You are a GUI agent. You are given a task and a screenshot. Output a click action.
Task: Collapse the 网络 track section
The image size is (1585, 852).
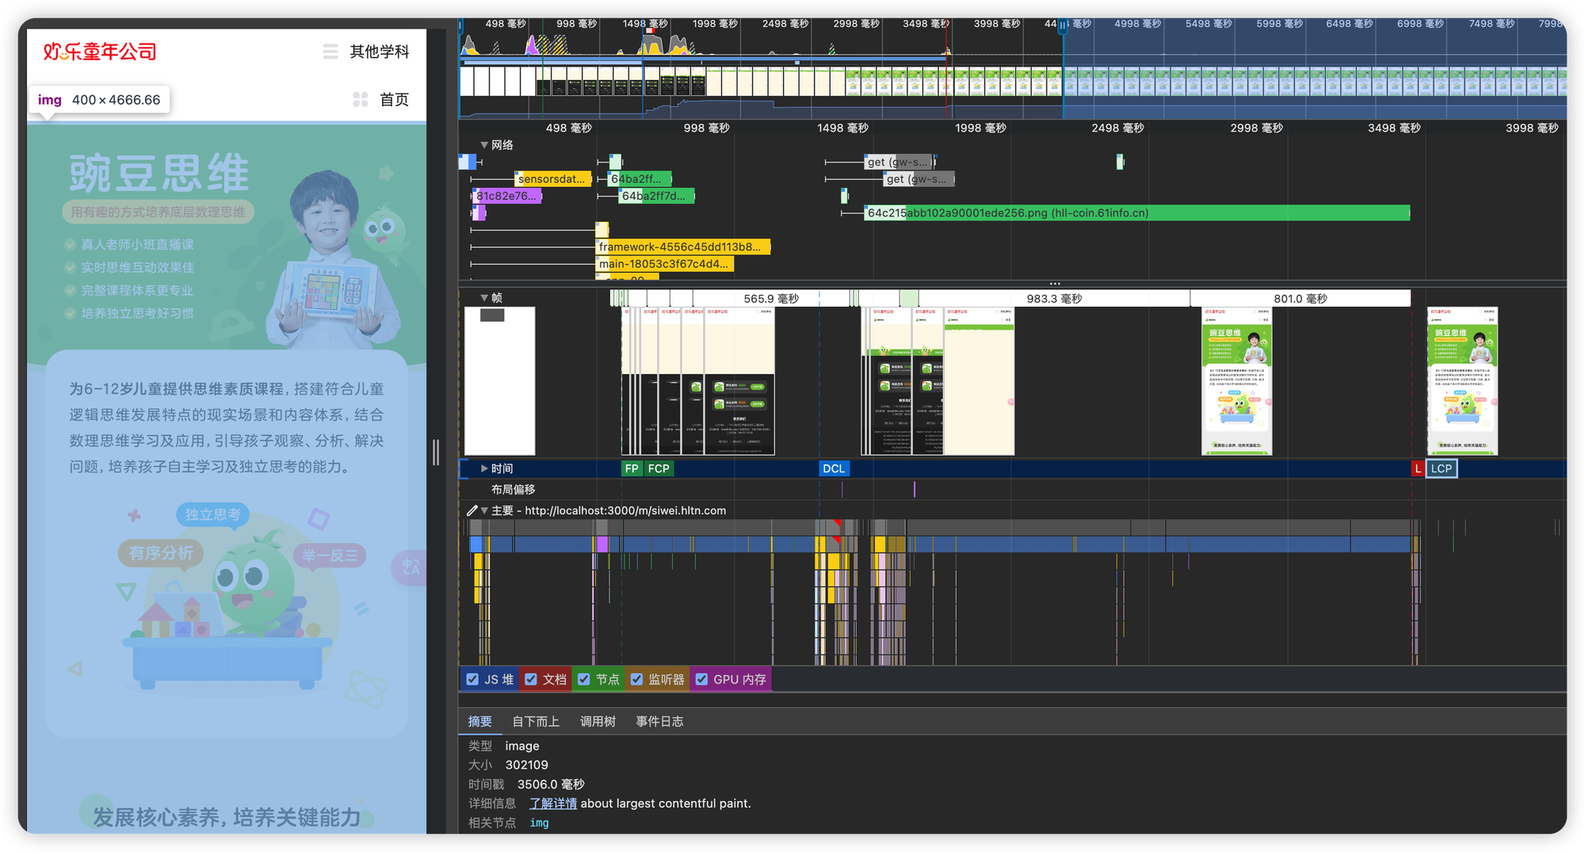pyautogui.click(x=484, y=145)
